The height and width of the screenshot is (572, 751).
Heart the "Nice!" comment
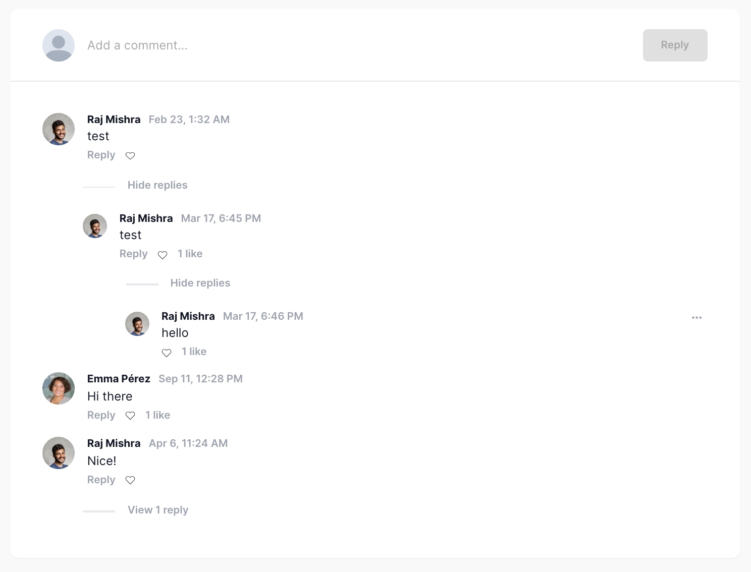click(x=130, y=480)
